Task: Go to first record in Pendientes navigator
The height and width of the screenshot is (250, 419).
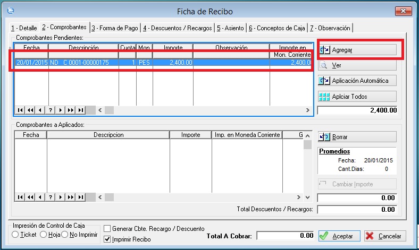Action: click(x=20, y=110)
